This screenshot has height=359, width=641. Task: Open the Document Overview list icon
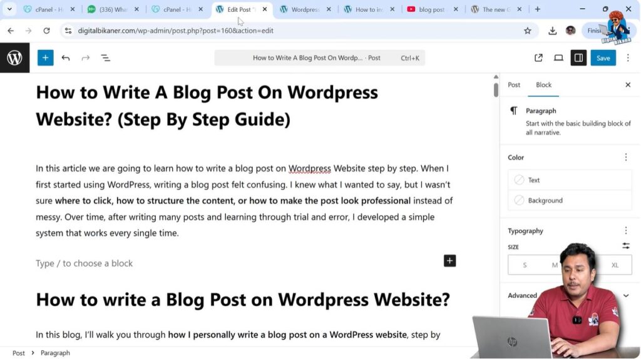(105, 58)
